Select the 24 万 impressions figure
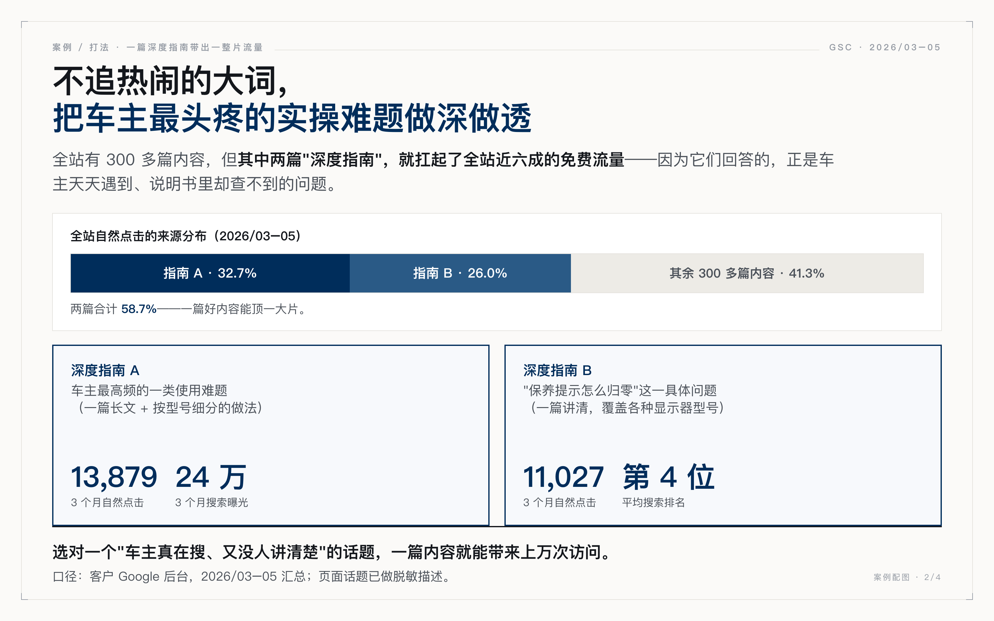This screenshot has height=621, width=994. pos(211,477)
